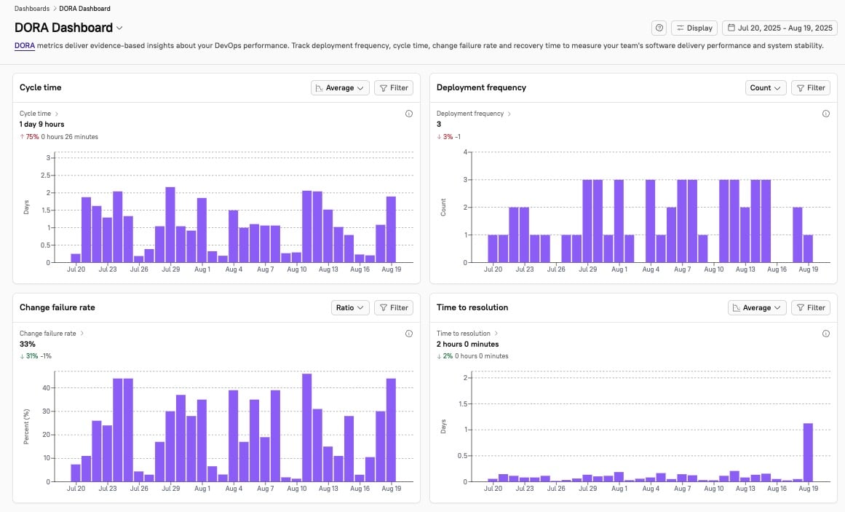Open Time to resolution Average dropdown
845x512 pixels.
coord(757,307)
